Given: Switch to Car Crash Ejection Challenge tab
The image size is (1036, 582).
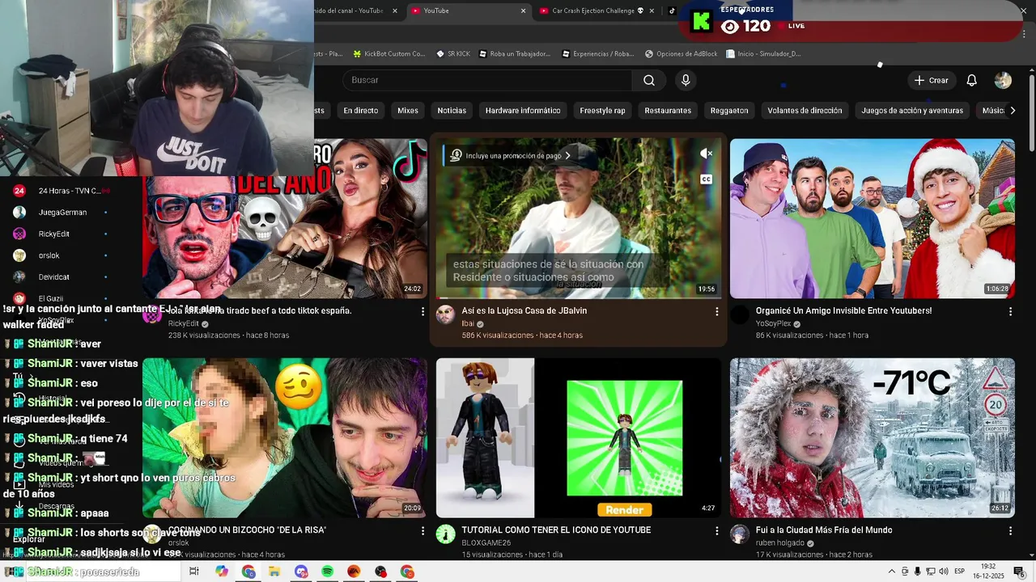Looking at the screenshot, I should point(595,11).
